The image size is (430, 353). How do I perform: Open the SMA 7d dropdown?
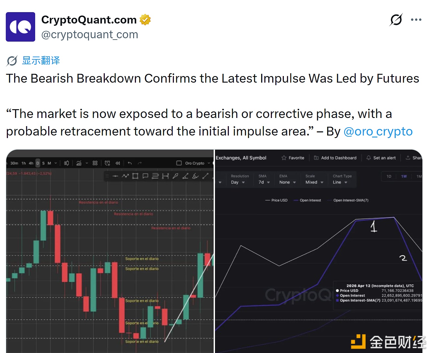264,182
